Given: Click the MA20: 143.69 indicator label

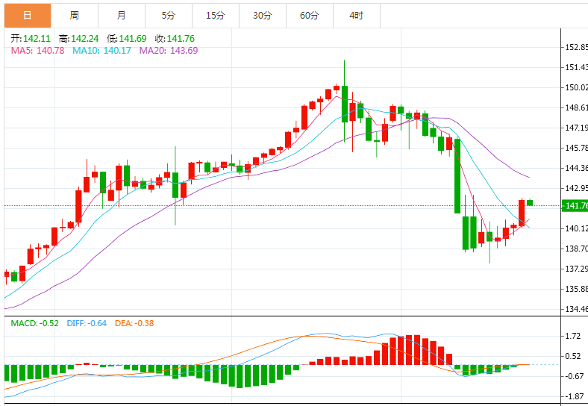Looking at the screenshot, I should (169, 51).
